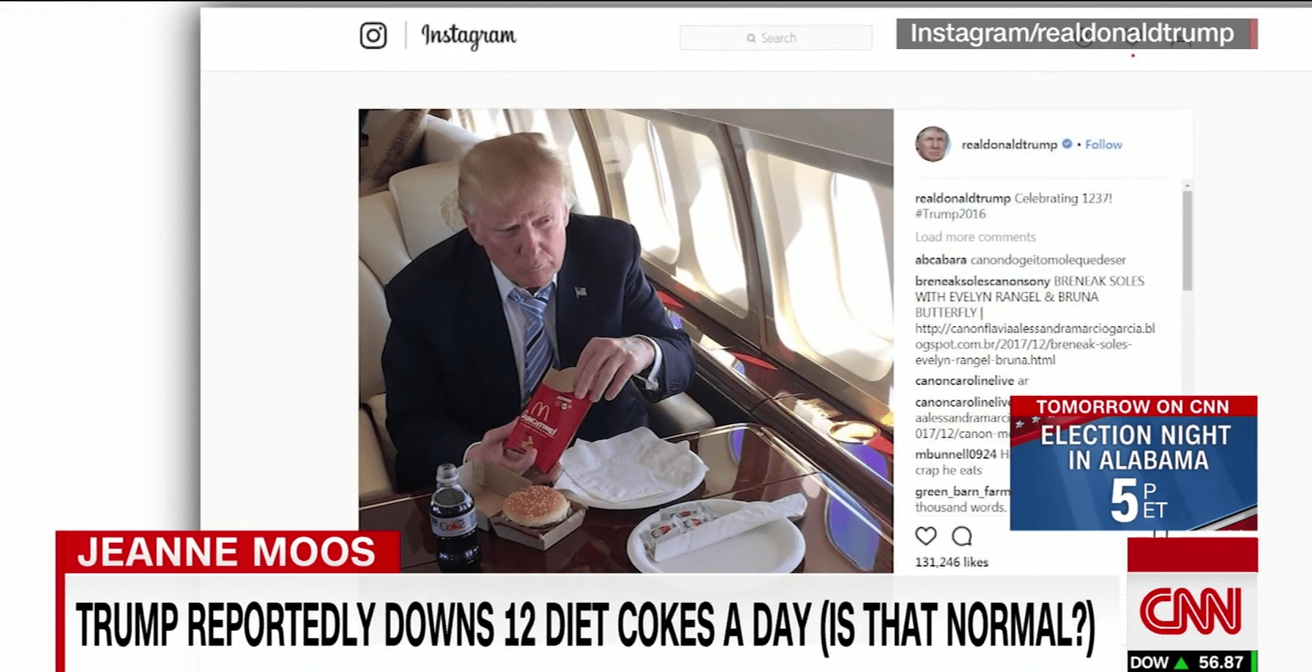The width and height of the screenshot is (1312, 672).
Task: Click the Trump airplane photo
Action: [x=625, y=340]
